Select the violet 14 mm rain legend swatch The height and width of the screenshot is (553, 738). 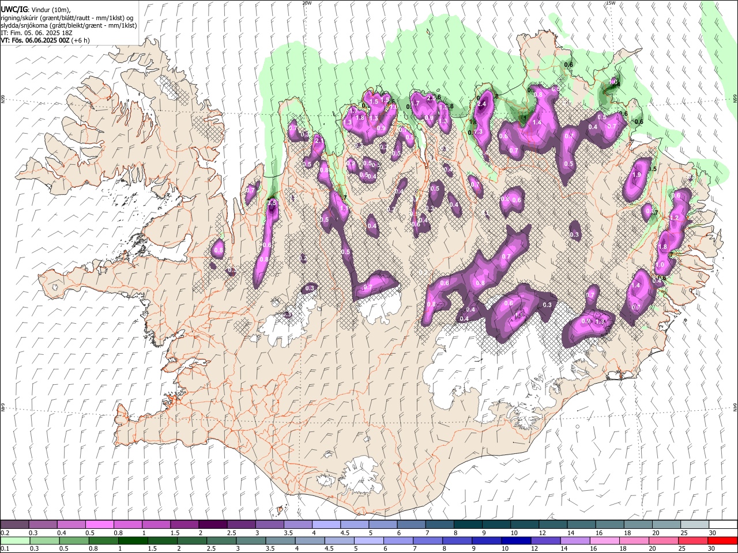574,540
